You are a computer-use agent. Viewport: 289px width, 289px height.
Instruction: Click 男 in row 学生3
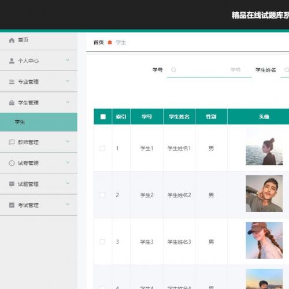(x=211, y=242)
